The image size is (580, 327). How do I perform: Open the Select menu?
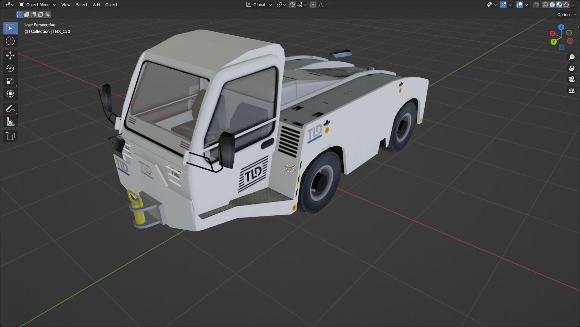coord(82,5)
